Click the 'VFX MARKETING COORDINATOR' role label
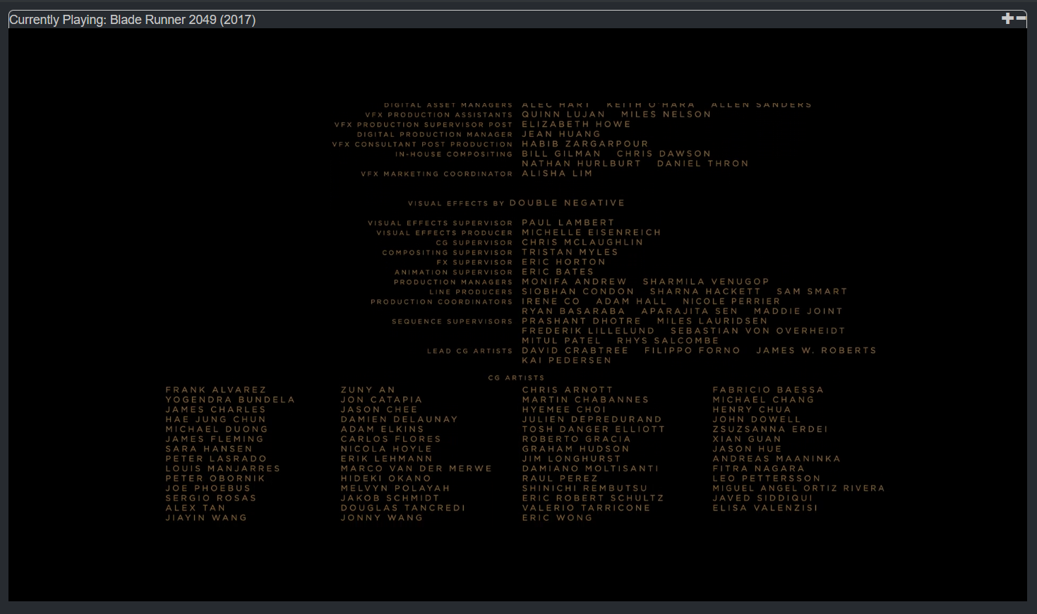Image resolution: width=1037 pixels, height=614 pixels. (x=437, y=174)
